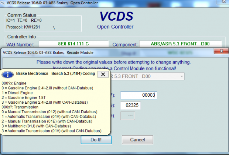Click '1 = Automatic Transmission (01V) (with CAN-Databus)'

coord(49,117)
